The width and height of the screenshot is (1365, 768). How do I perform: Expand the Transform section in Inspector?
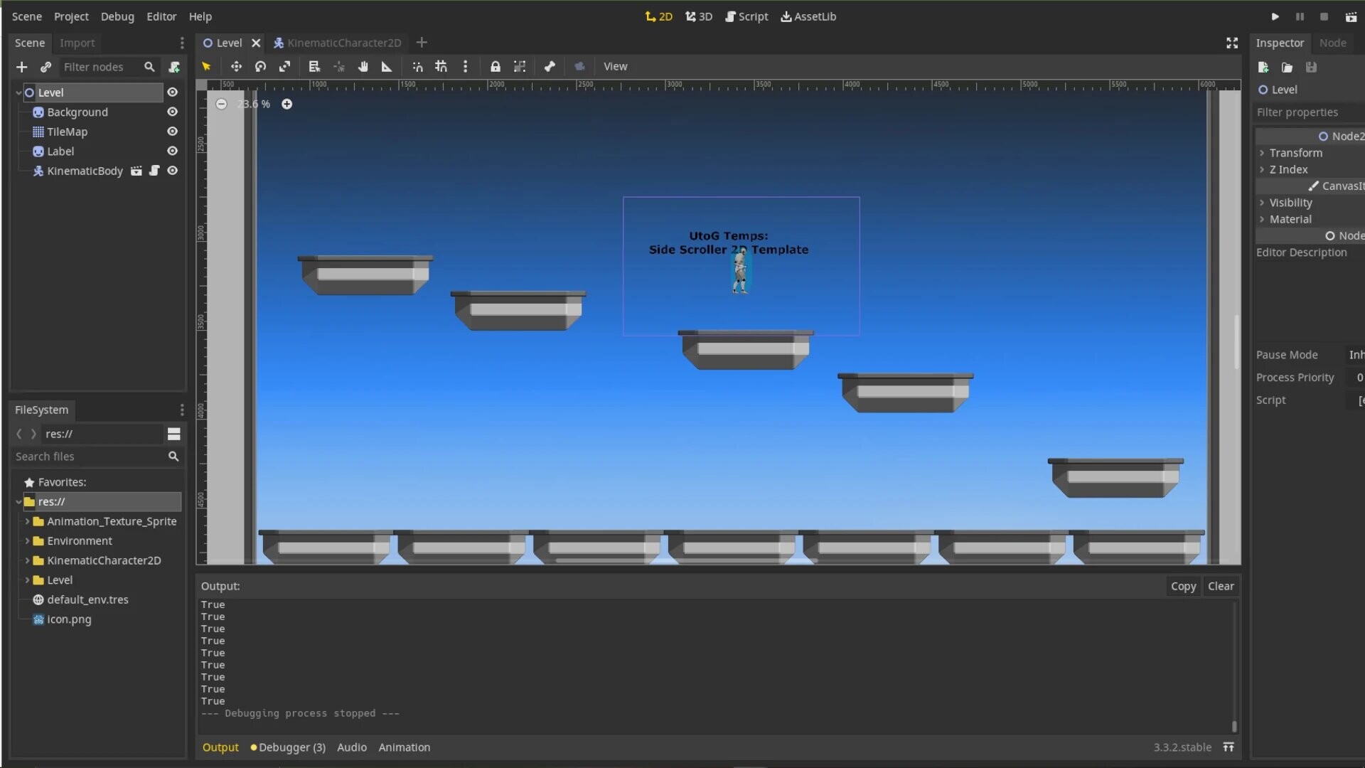1263,152
